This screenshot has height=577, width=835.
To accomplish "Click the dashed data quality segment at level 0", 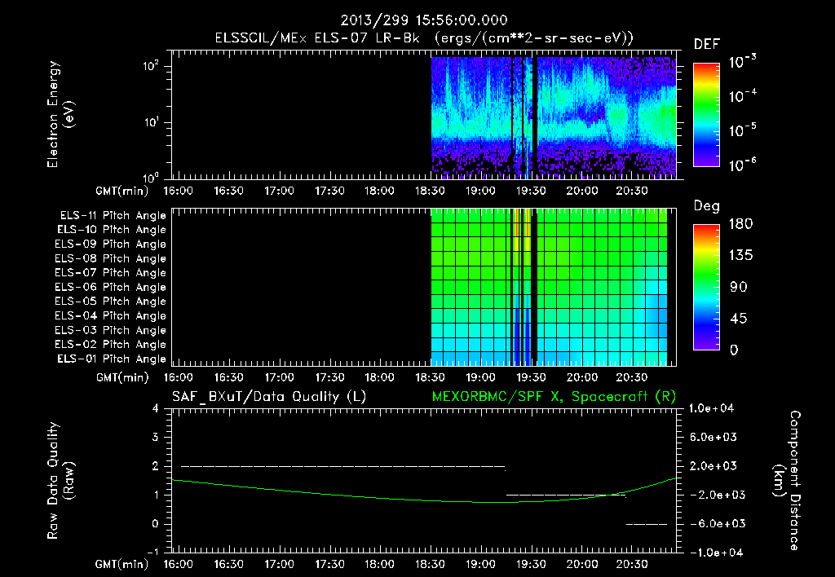I will [647, 524].
